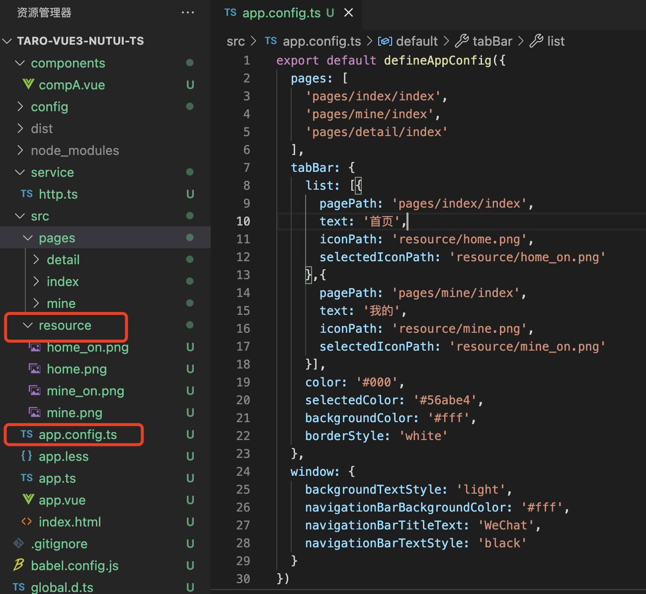Viewport: 646px width, 594px height.
Task: Close the app.config.ts tab
Action: pyautogui.click(x=349, y=12)
